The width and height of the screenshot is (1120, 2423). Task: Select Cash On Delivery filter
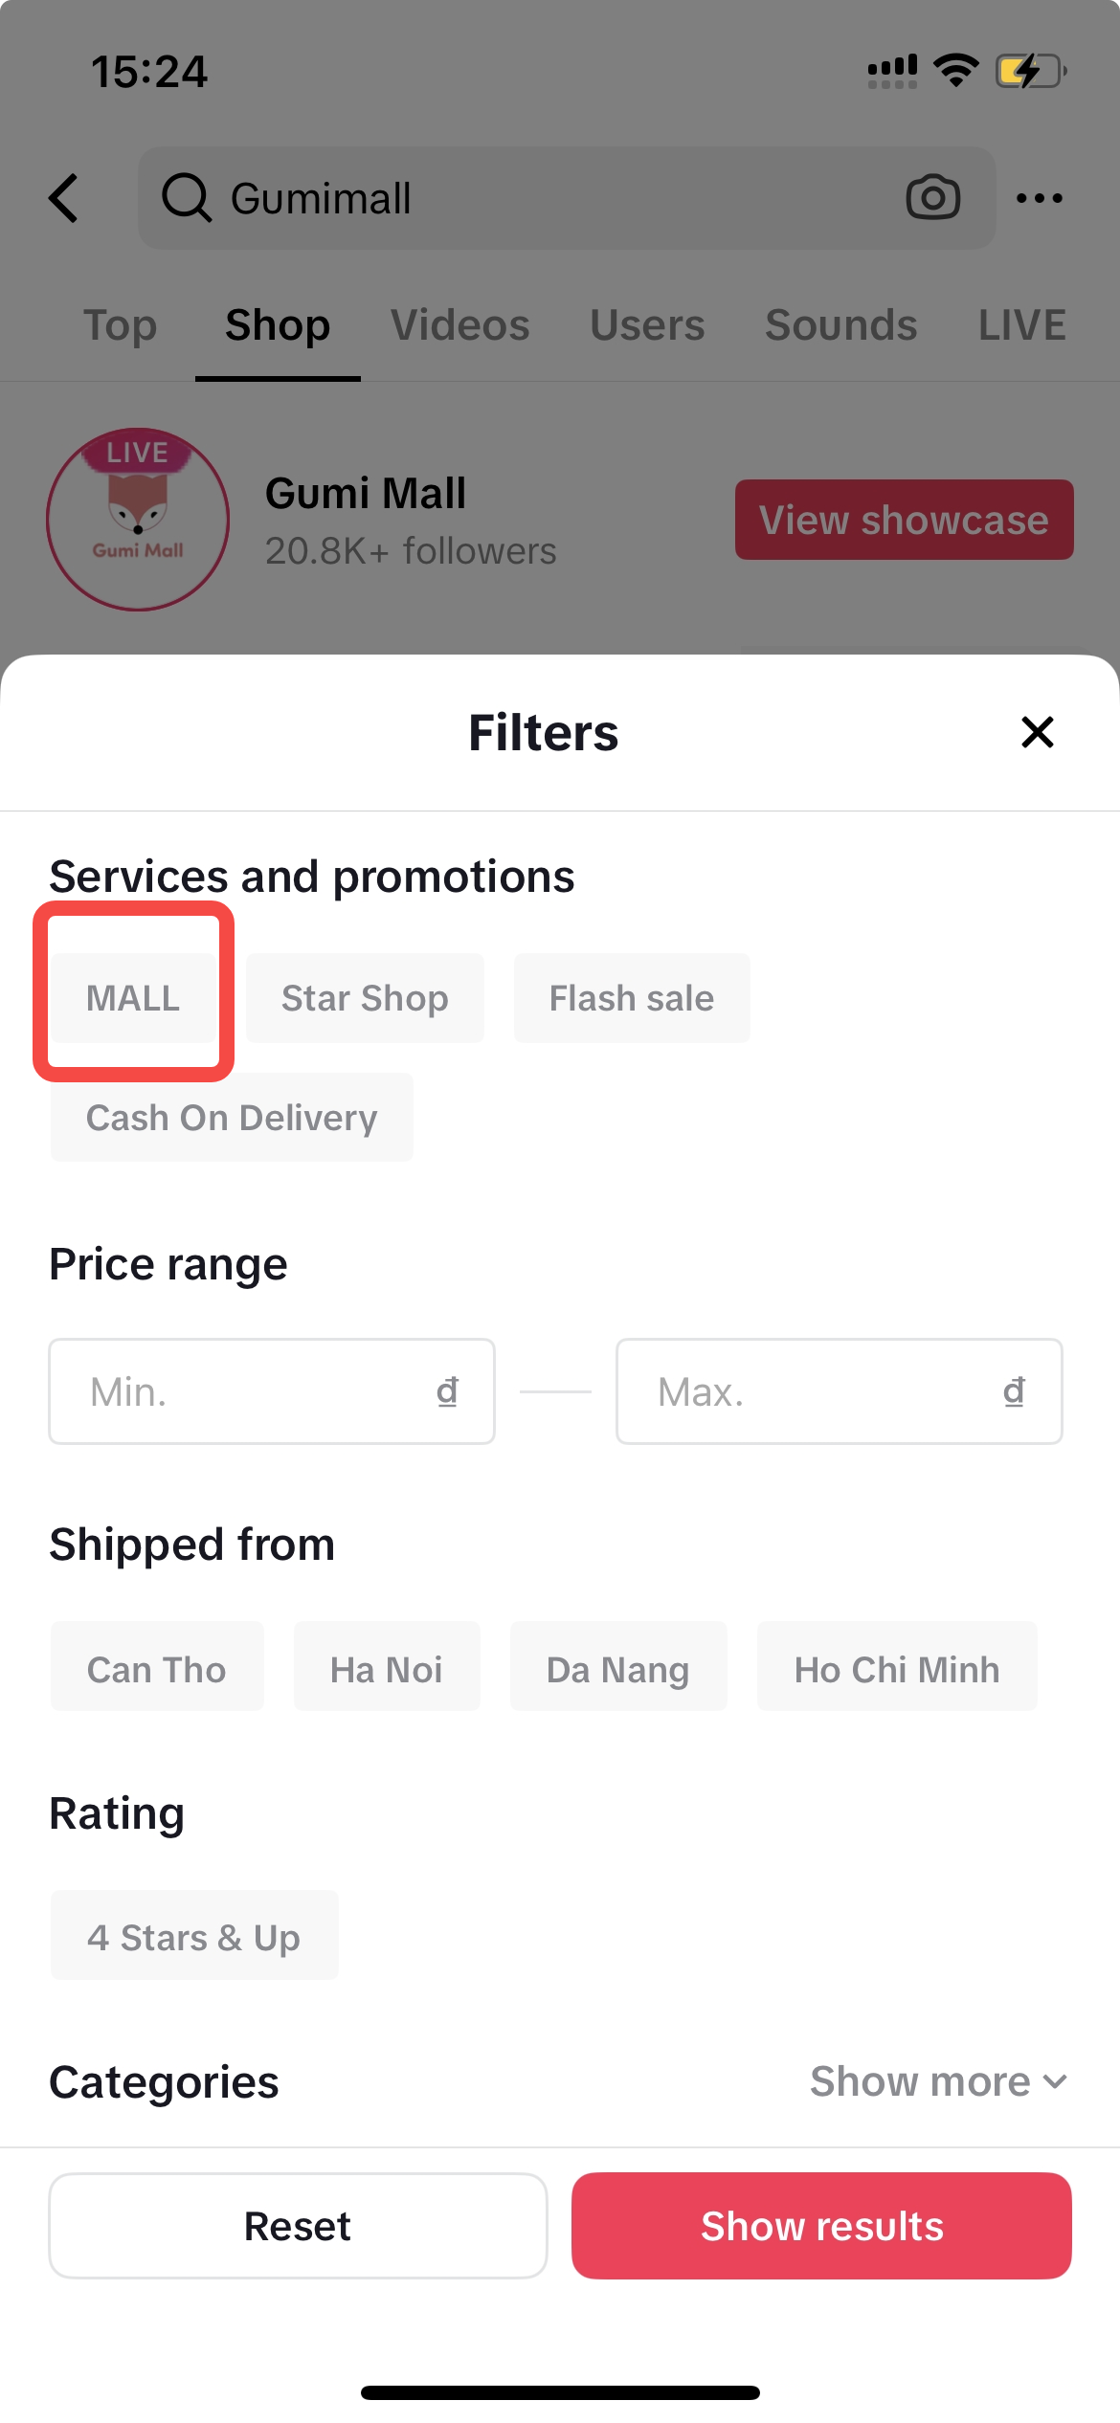point(232,1118)
